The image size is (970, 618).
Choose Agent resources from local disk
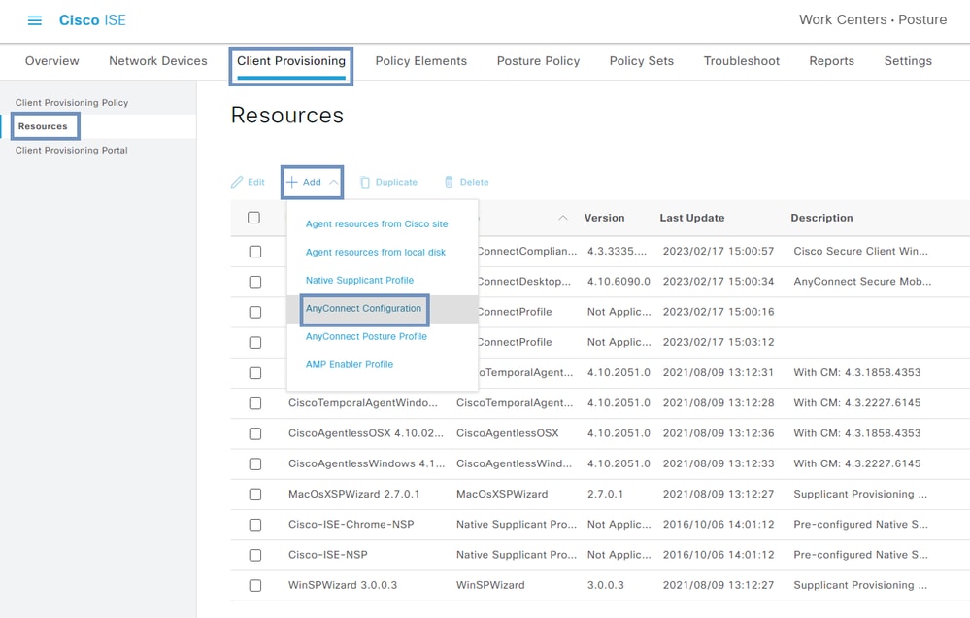point(376,252)
